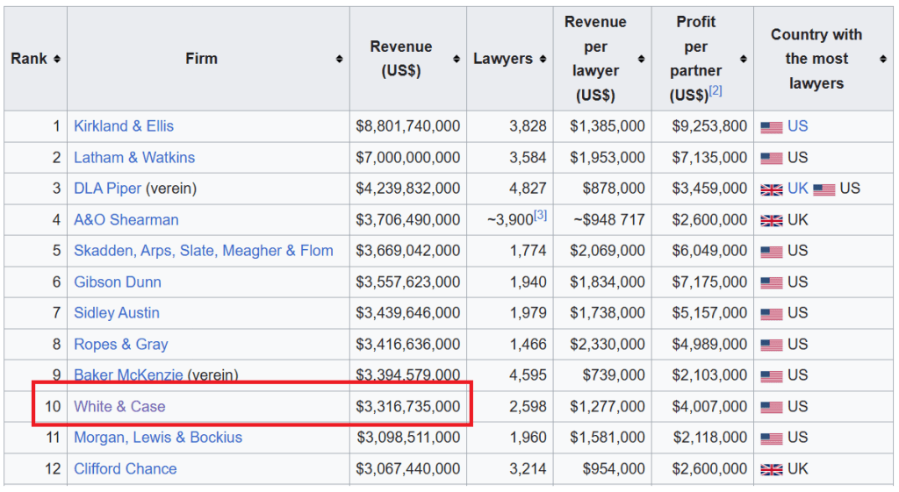The width and height of the screenshot is (899, 492).
Task: Open the Latham & Watkins article
Action: [134, 158]
